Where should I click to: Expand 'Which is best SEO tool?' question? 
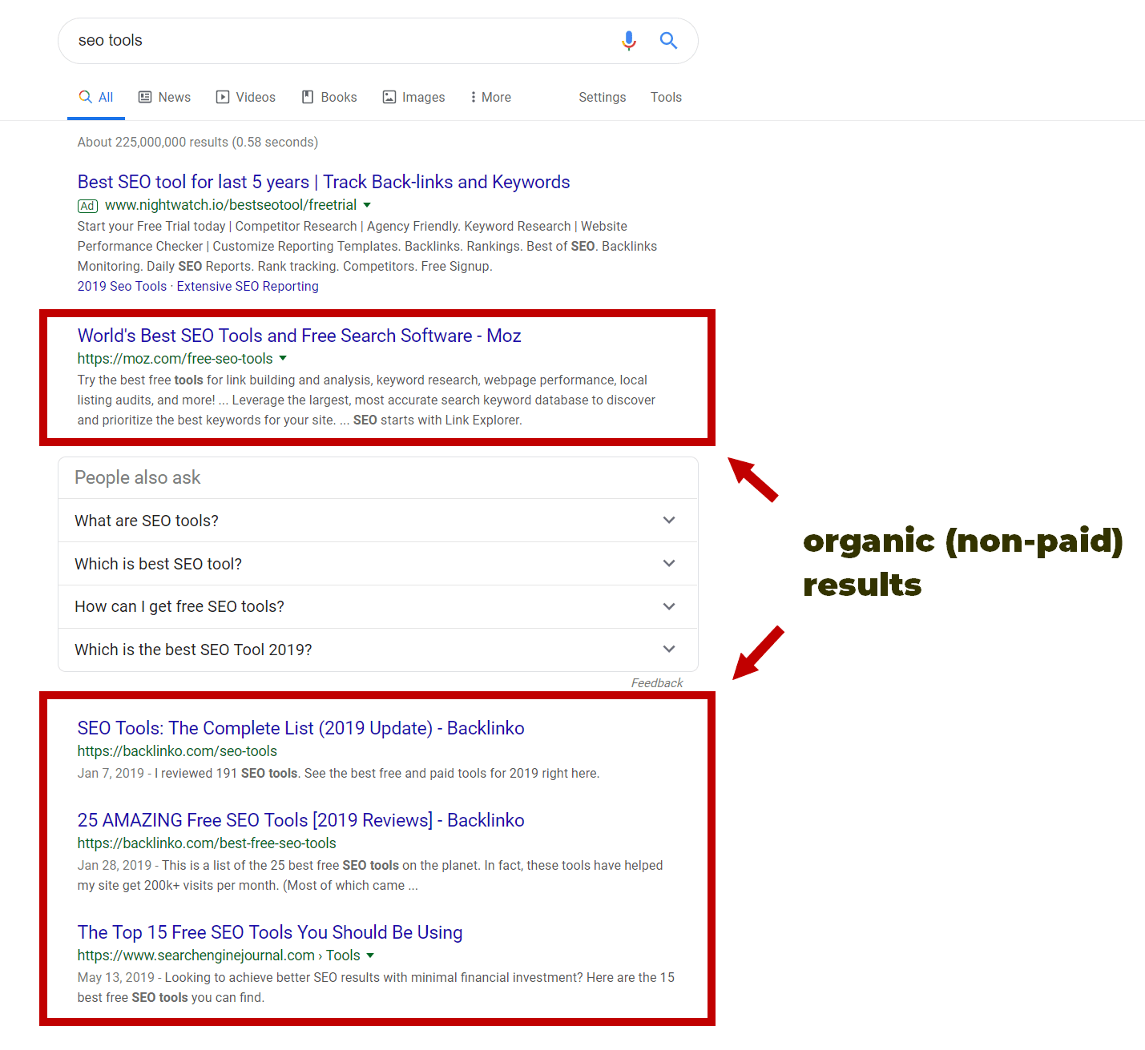point(378,564)
